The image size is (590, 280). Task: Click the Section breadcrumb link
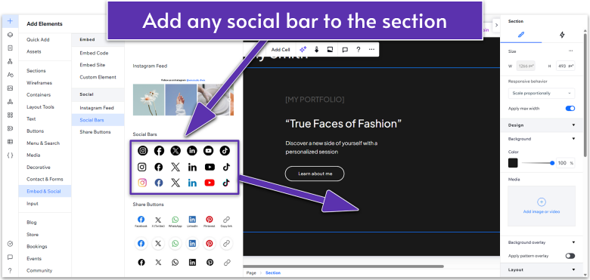(273, 273)
